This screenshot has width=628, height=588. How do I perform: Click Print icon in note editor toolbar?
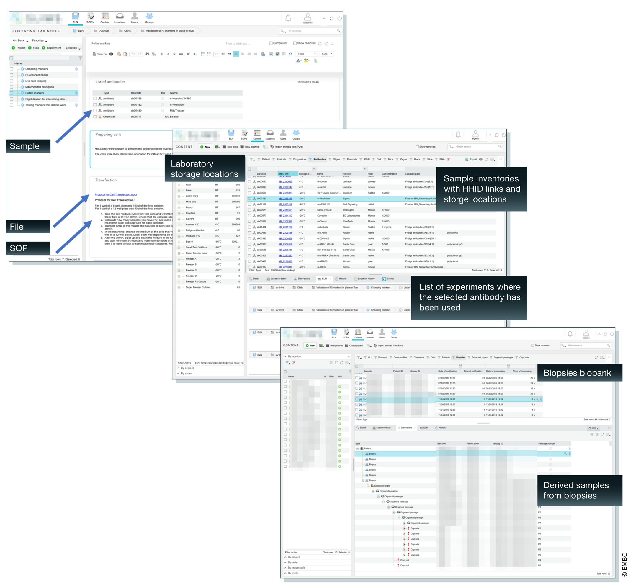[x=111, y=54]
